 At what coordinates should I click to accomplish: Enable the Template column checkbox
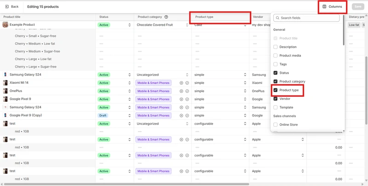pos(276,107)
